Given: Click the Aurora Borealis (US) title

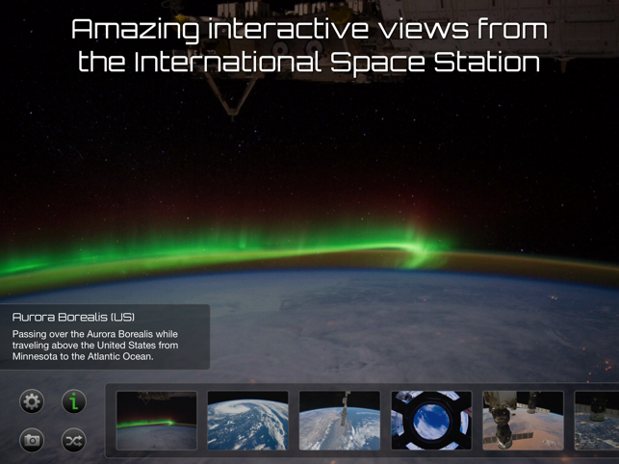Looking at the screenshot, I should [73, 317].
